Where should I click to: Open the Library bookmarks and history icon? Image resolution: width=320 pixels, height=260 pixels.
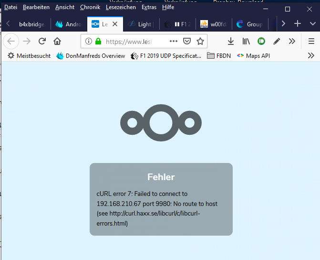(x=246, y=41)
